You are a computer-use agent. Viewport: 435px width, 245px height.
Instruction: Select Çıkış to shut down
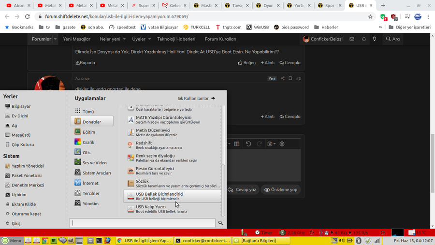tap(13, 223)
